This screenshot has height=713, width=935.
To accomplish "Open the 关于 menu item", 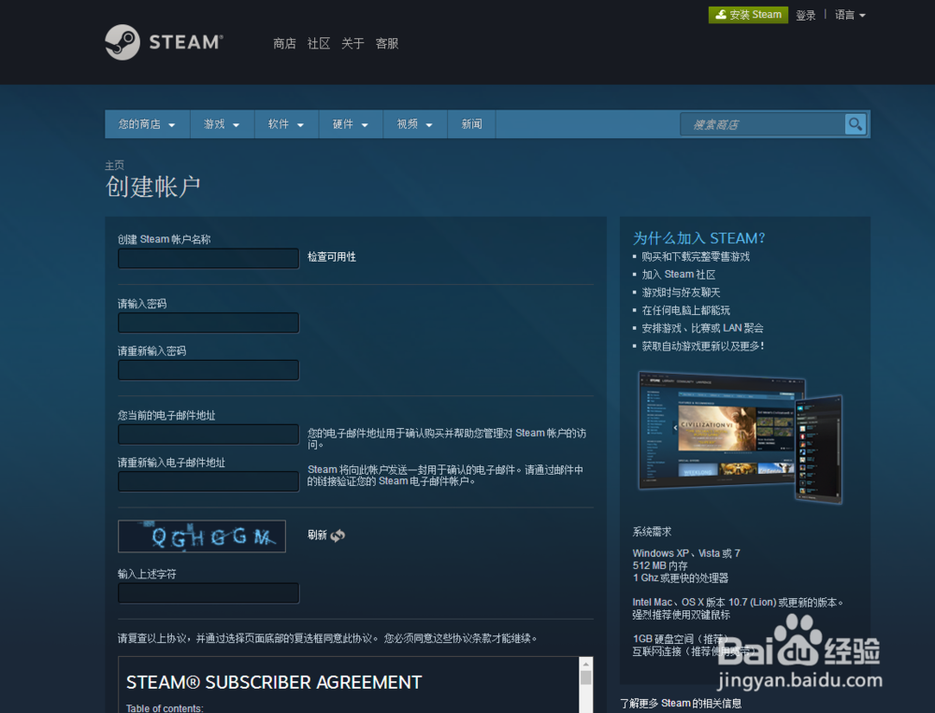I will coord(352,44).
